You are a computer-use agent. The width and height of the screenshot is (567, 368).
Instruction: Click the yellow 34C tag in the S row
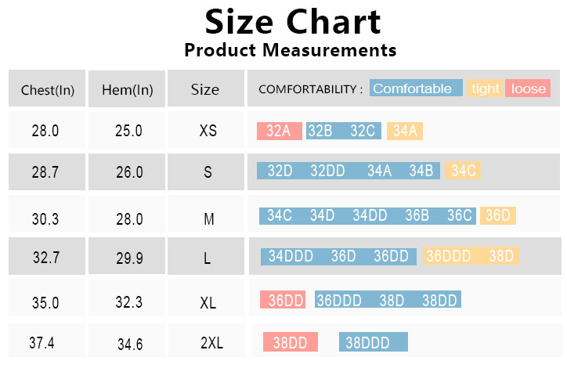463,171
